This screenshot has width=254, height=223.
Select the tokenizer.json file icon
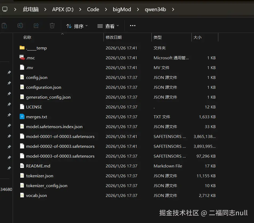pyautogui.click(x=22, y=175)
